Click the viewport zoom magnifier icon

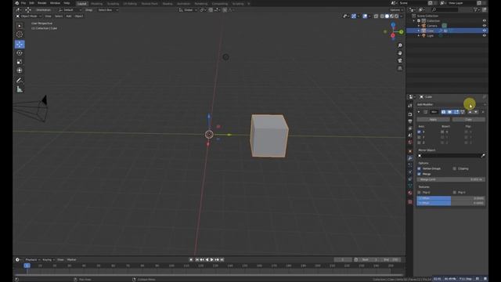pyautogui.click(x=400, y=45)
